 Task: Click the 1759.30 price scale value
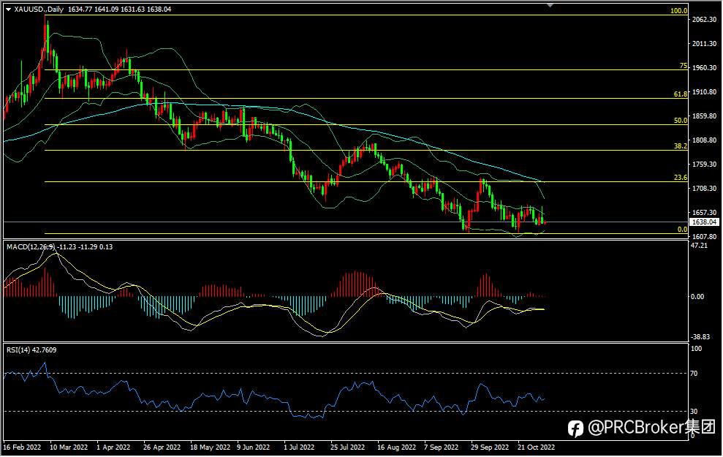pos(704,165)
